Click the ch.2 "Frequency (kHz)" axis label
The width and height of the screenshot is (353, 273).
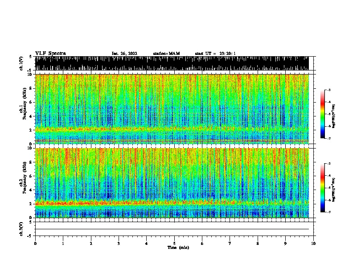pyautogui.click(x=25, y=178)
